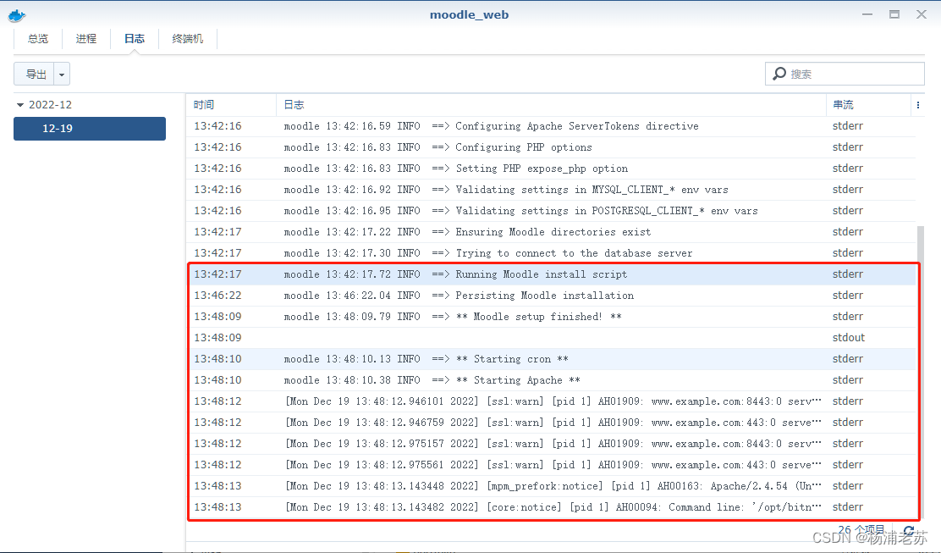Select Trying to connect to database row
Image resolution: width=941 pixels, height=553 pixels.
point(551,252)
